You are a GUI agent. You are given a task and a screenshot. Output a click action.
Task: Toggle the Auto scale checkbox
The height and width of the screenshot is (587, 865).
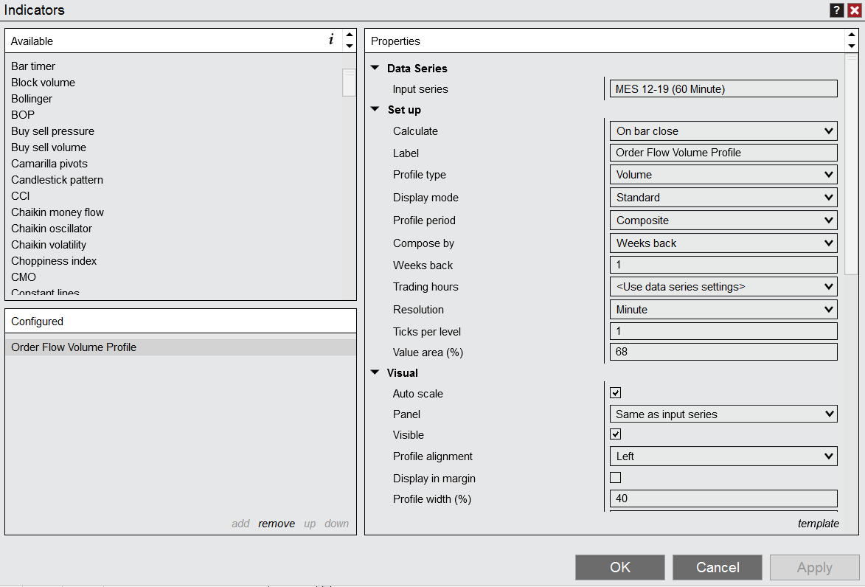[616, 393]
